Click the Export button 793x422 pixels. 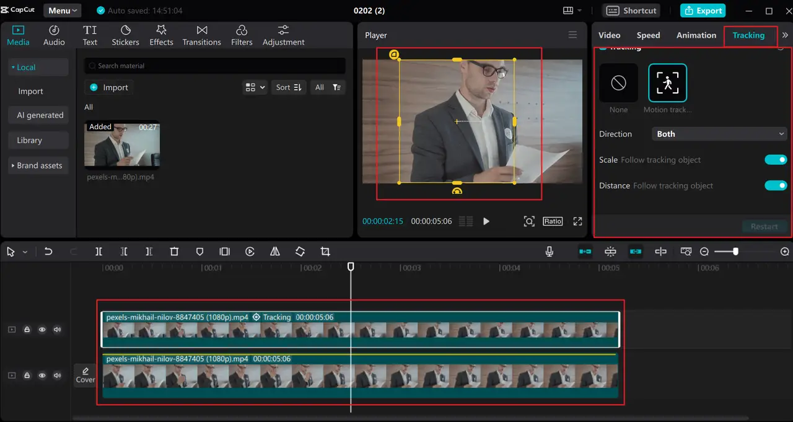(703, 11)
